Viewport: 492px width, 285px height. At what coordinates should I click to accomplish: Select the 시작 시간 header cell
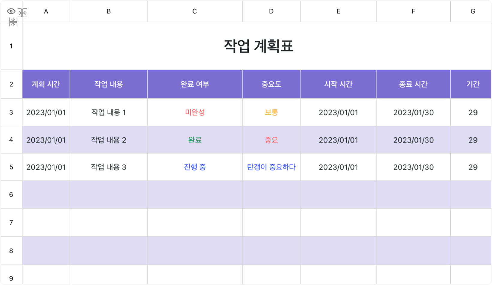click(x=338, y=84)
